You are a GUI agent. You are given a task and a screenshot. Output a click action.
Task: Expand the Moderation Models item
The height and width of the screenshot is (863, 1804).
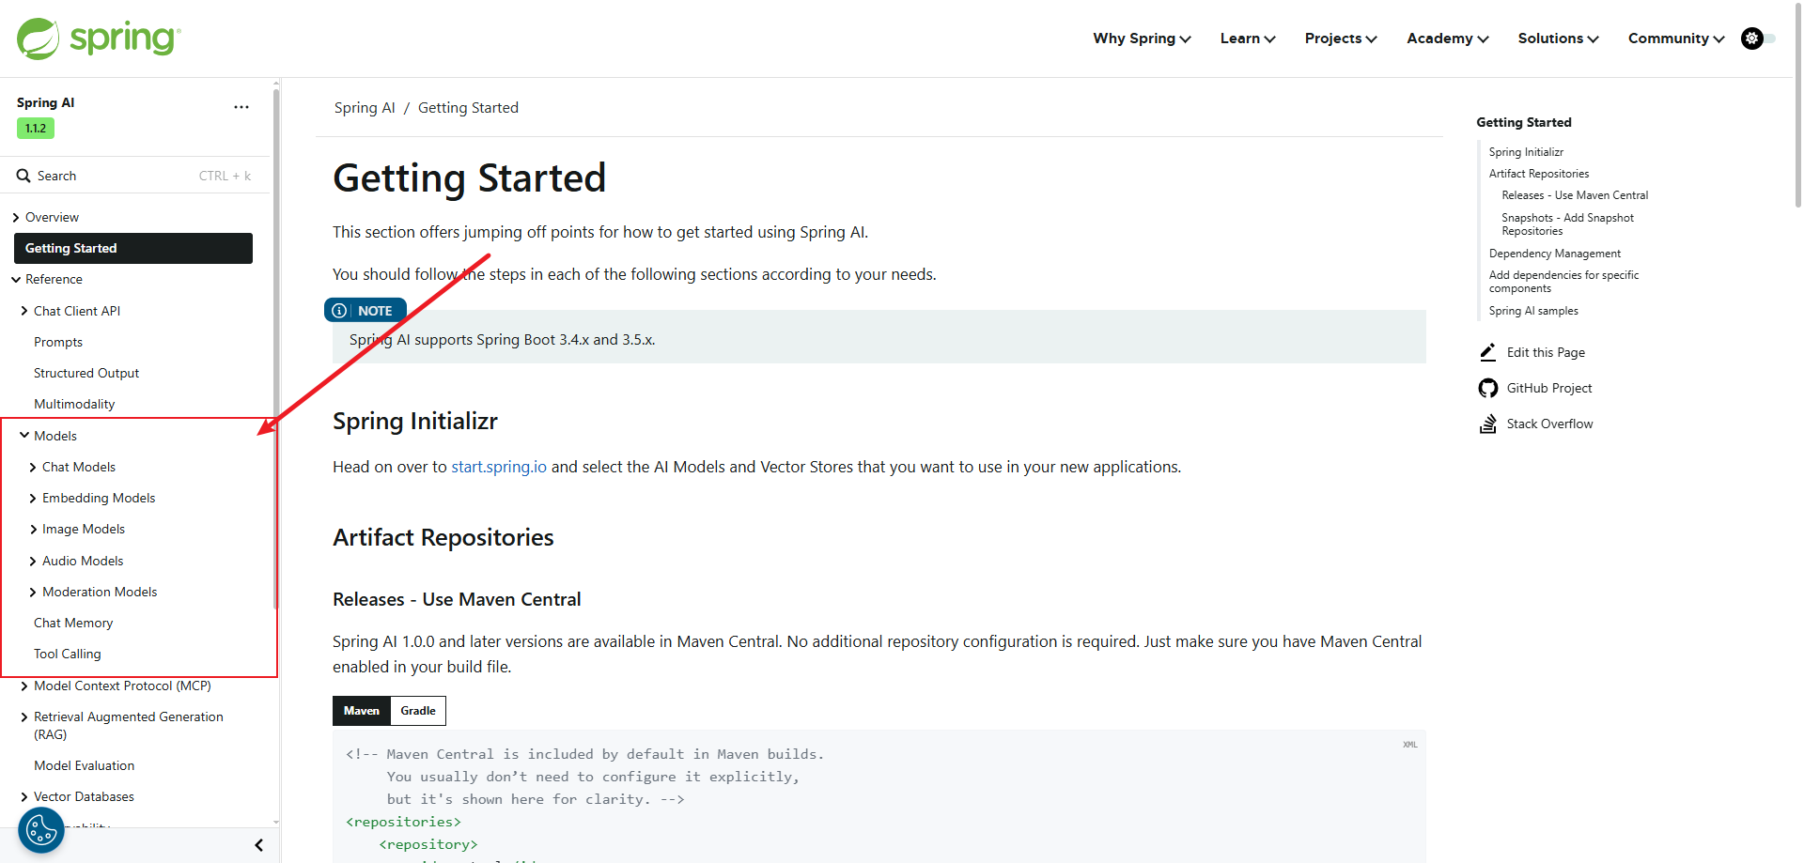33,592
